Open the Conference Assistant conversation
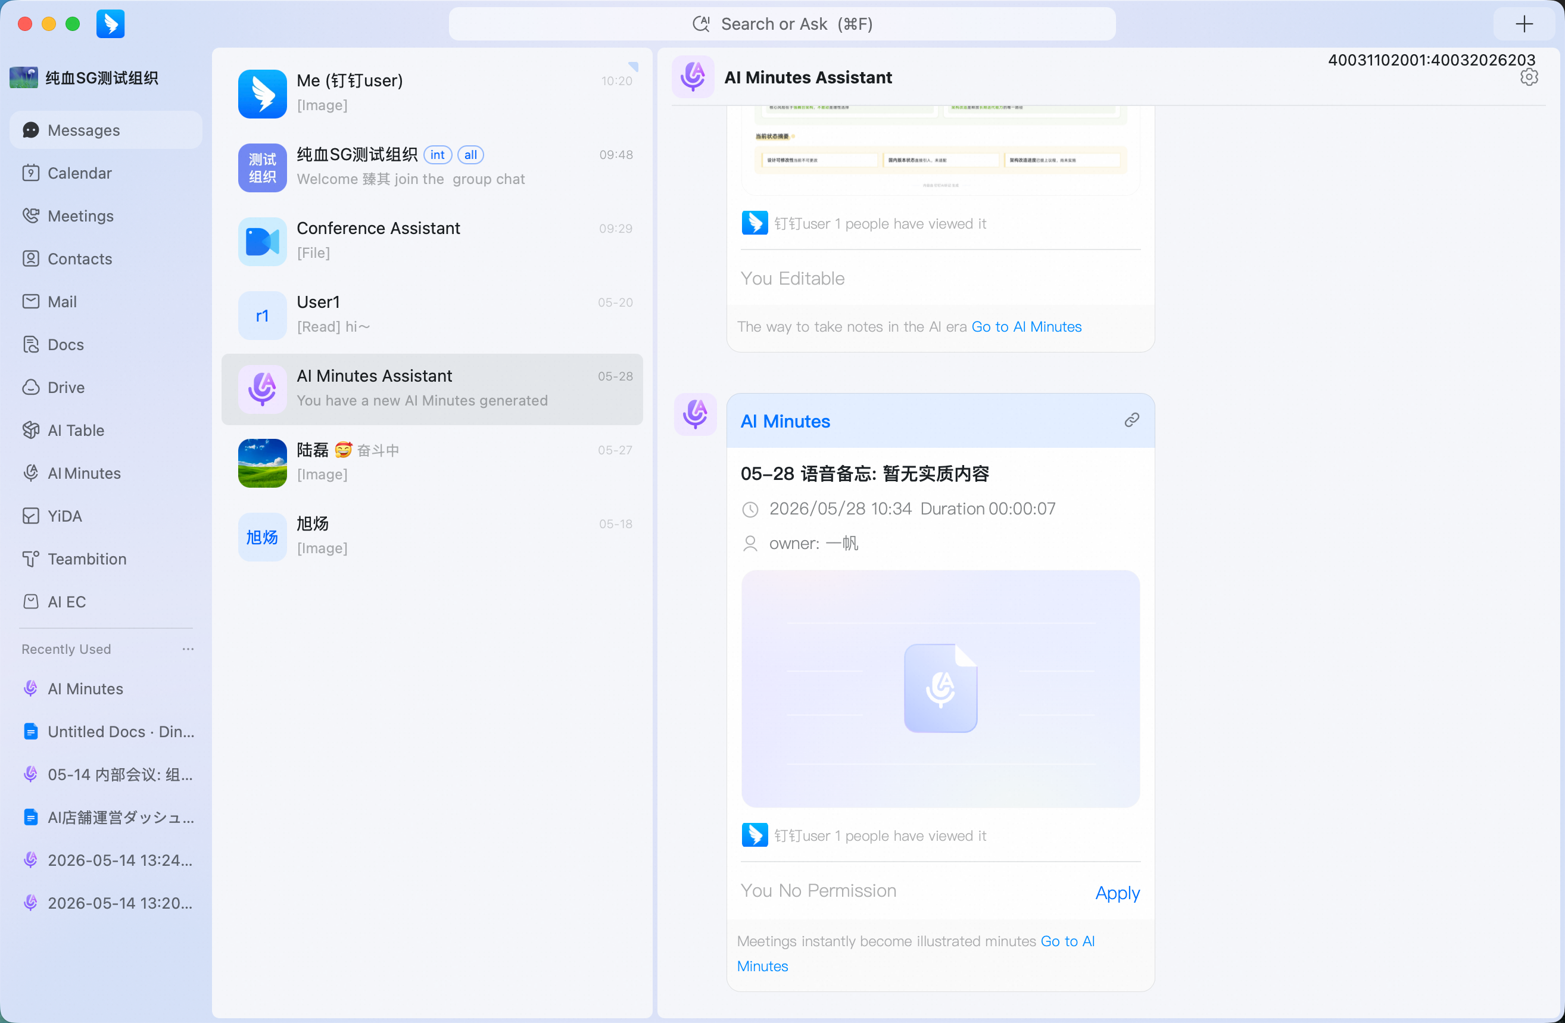The image size is (1565, 1023). (432, 241)
